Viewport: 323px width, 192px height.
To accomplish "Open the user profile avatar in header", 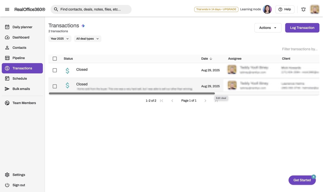I will pos(315,9).
